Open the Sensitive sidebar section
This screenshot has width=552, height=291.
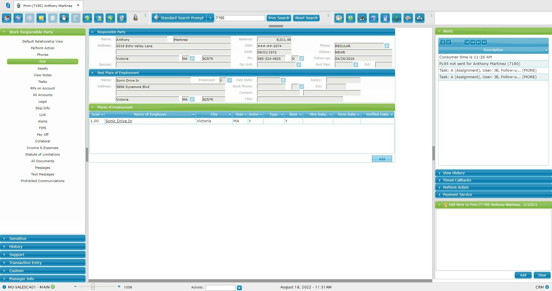click(43, 238)
